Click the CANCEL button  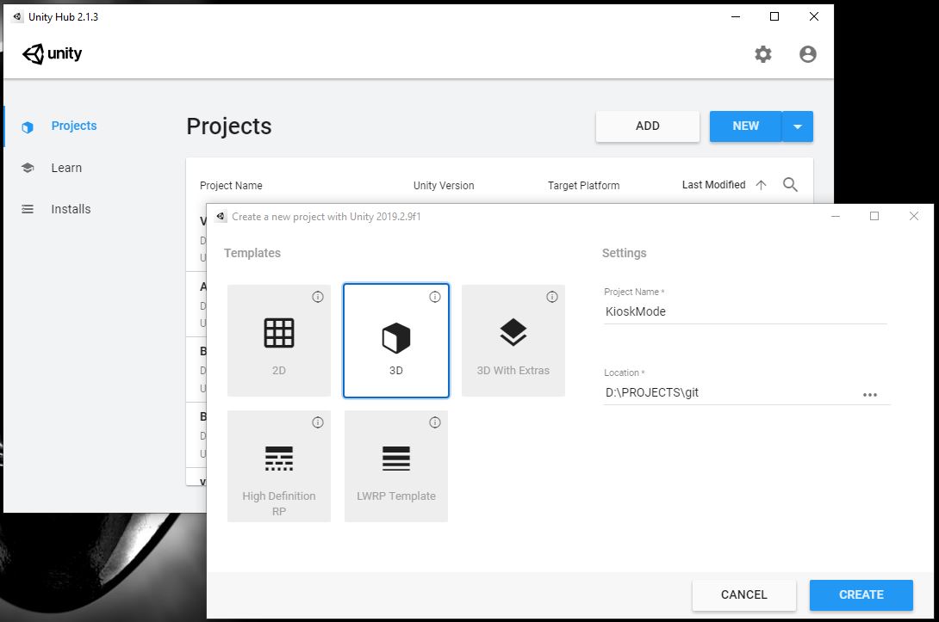coord(743,595)
